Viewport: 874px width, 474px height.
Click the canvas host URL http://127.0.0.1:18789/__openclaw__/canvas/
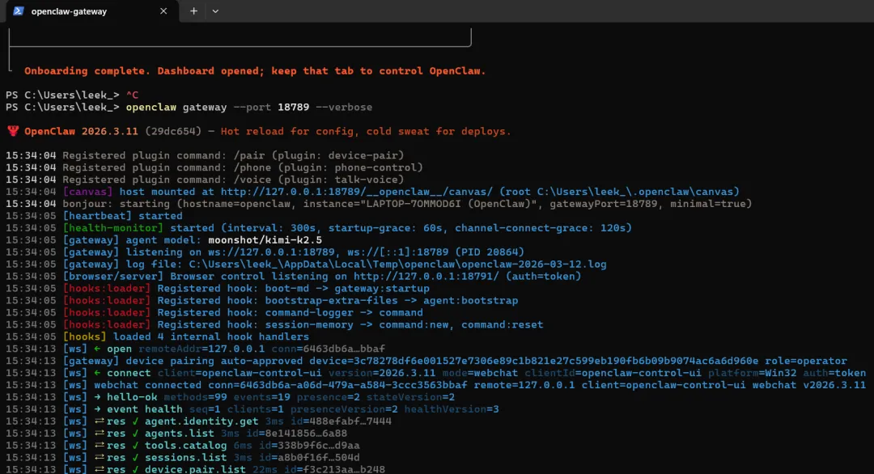coord(357,192)
